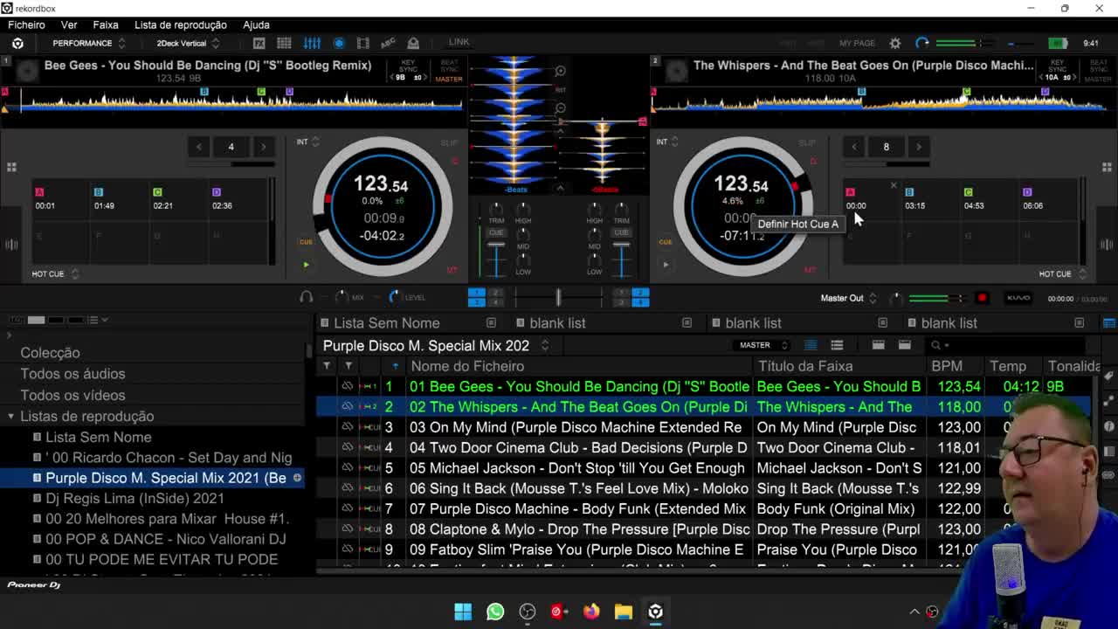This screenshot has width=1118, height=629.
Task: Open the 2Deck Vertical layout dropdown
Action: click(x=187, y=43)
